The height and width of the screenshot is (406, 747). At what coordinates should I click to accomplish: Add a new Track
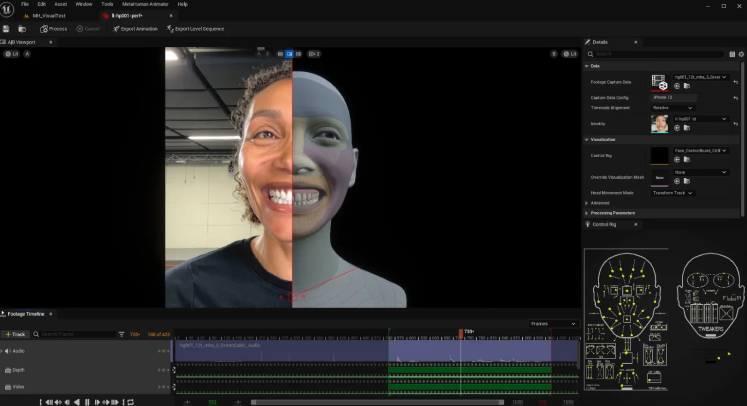point(15,334)
